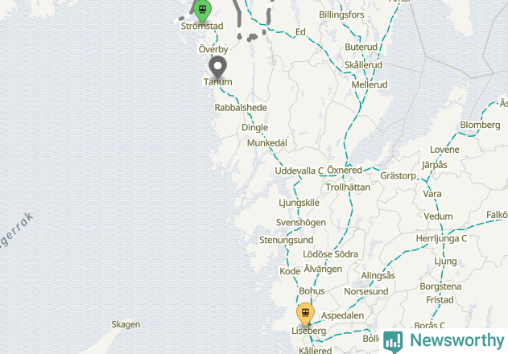This screenshot has width=508, height=354.
Task: Click the Stenungsund station label
Action: (x=286, y=240)
